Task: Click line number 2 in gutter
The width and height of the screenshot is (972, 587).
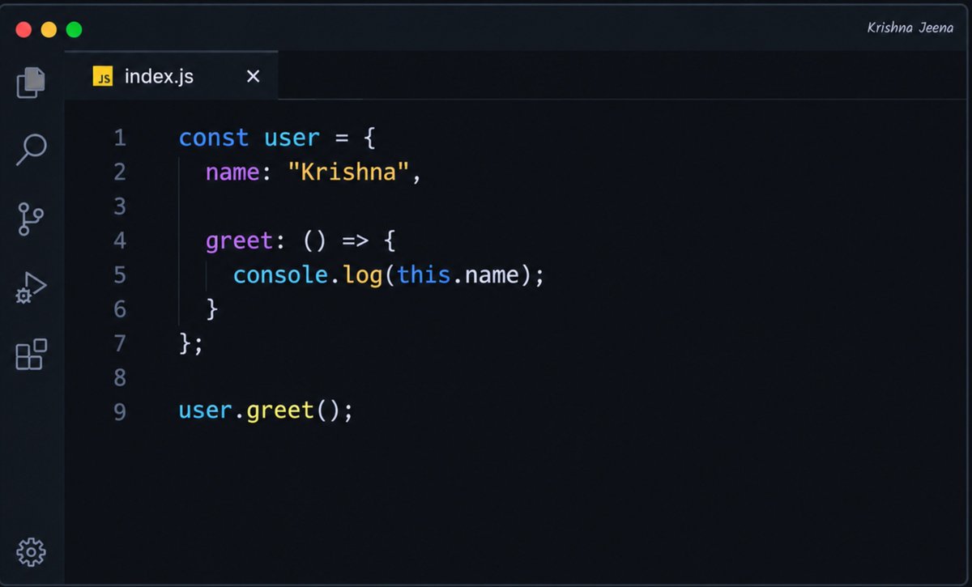Action: [x=120, y=172]
